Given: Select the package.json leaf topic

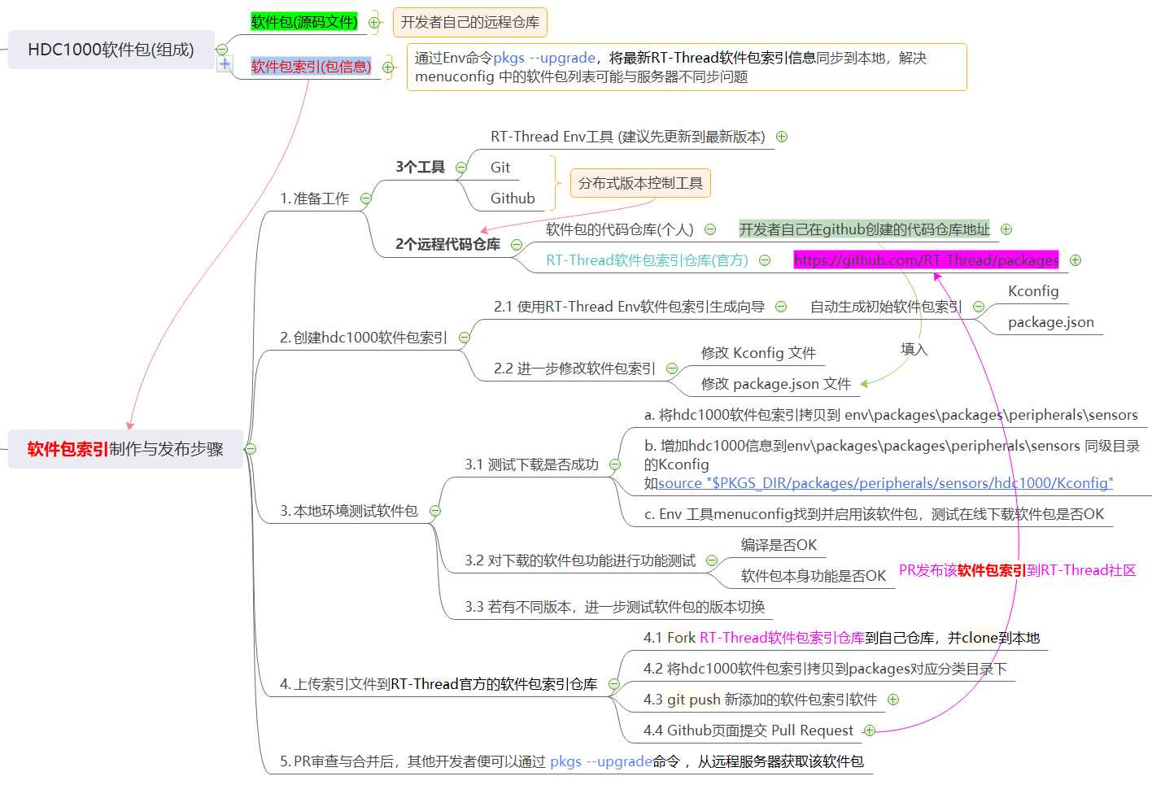Looking at the screenshot, I should click(x=1051, y=322).
